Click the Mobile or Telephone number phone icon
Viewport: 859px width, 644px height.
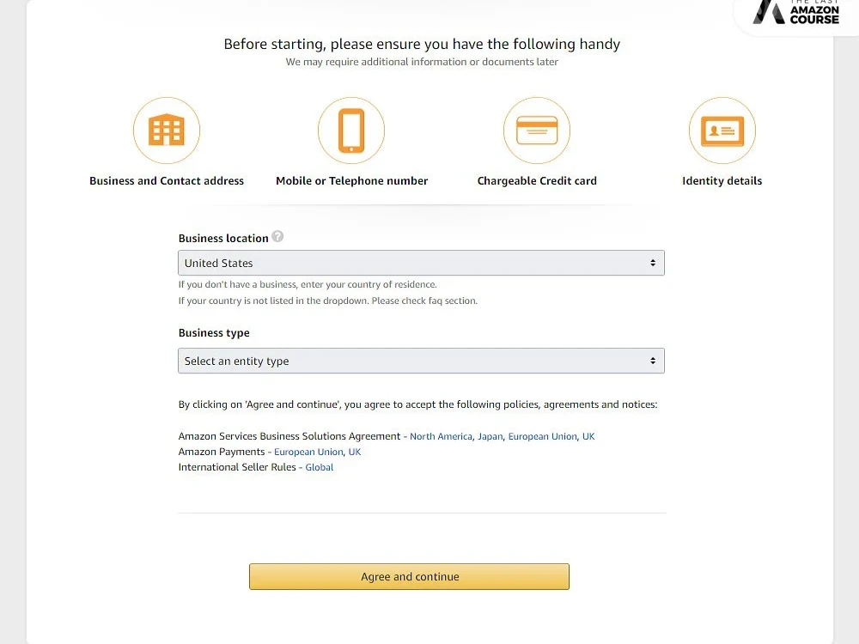coord(351,131)
